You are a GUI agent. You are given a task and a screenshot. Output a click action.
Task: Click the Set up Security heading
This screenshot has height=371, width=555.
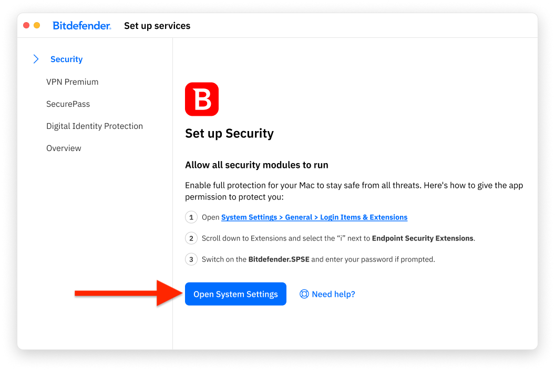point(229,134)
